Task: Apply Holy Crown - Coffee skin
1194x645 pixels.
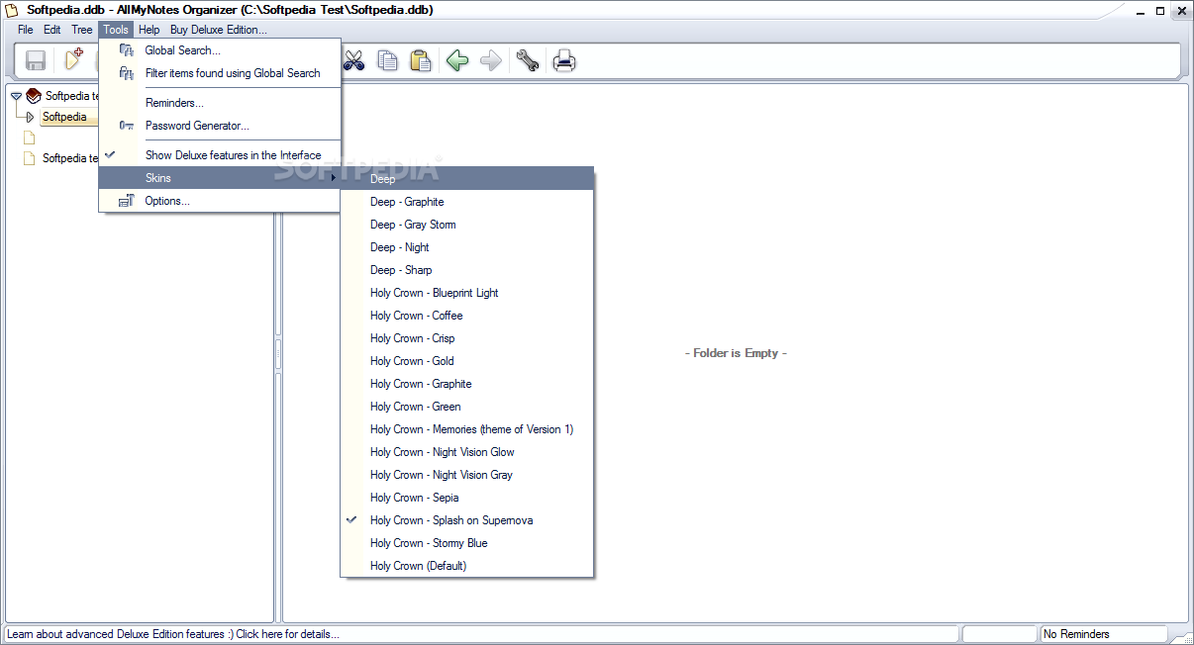Action: click(x=466, y=316)
